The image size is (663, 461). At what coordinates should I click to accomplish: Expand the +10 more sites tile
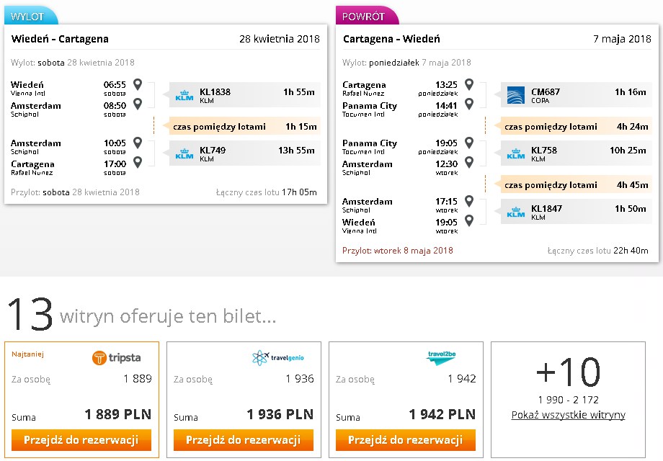pos(569,400)
